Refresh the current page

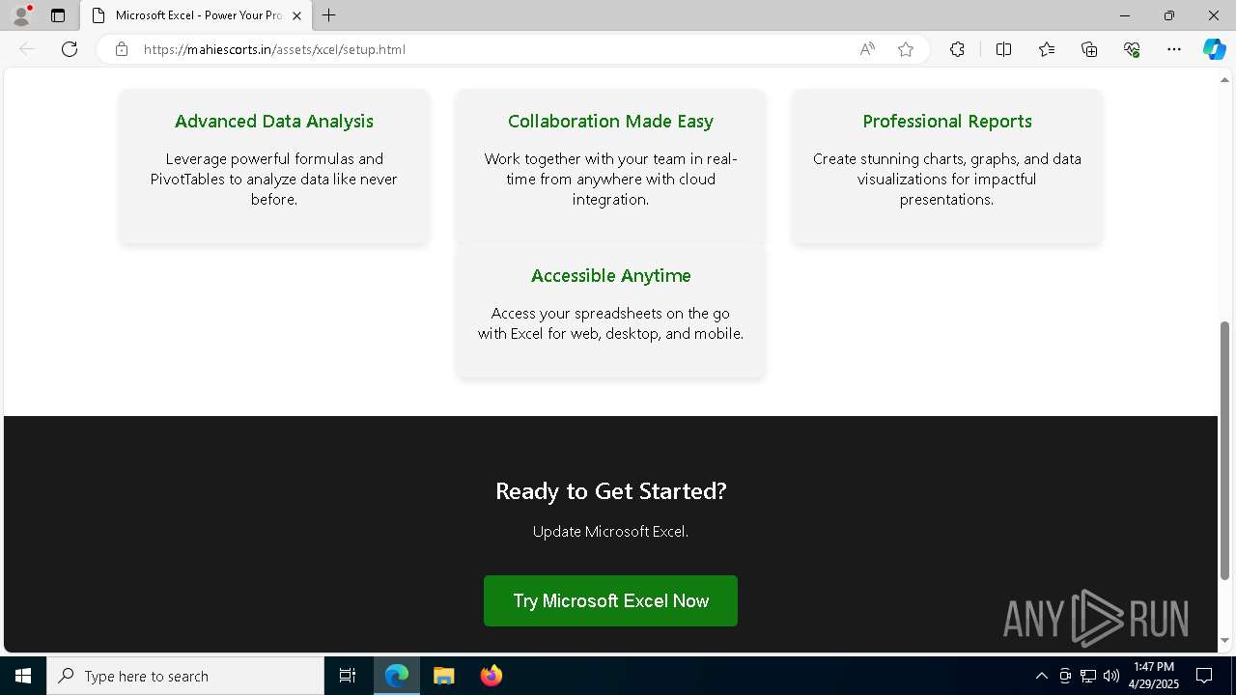click(x=70, y=49)
